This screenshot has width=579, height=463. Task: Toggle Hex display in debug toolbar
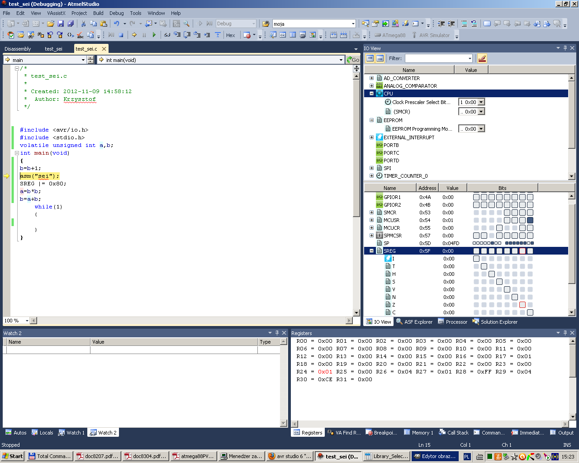[x=231, y=35]
